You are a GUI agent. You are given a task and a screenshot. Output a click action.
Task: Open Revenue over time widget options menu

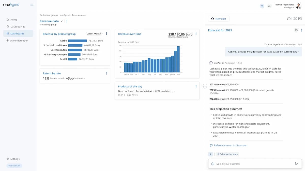click(x=196, y=34)
